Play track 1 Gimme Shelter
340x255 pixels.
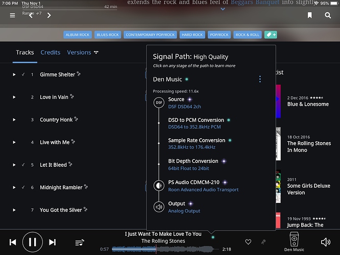(14, 74)
